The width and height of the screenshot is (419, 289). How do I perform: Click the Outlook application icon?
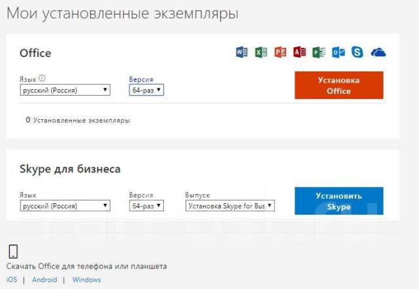pyautogui.click(x=338, y=52)
